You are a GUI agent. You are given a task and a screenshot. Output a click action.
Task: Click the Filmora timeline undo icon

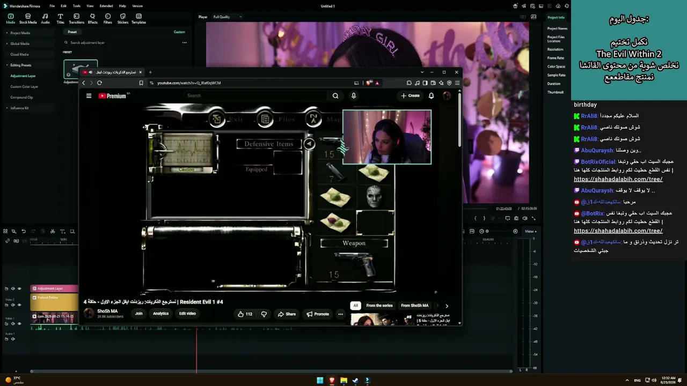(x=24, y=232)
